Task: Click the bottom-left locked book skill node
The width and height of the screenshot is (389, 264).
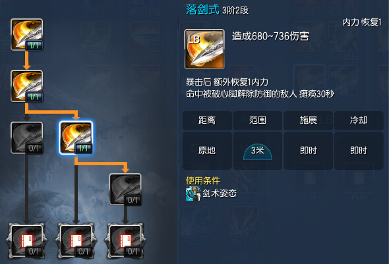Action: (27, 241)
